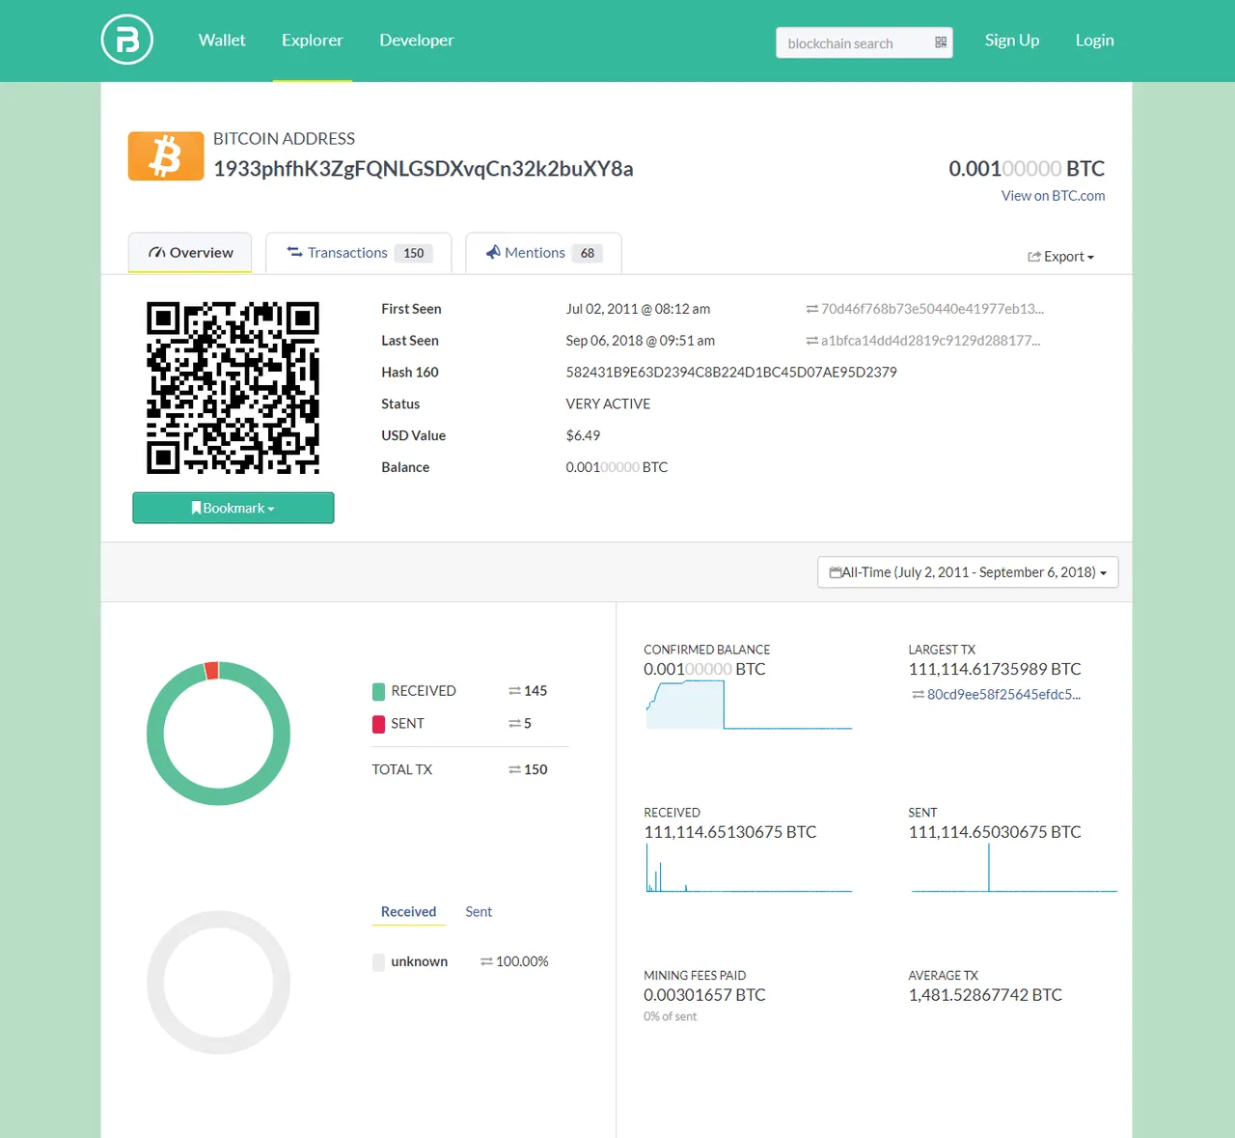
Task: Open the Explorer menu item
Action: [x=313, y=41]
